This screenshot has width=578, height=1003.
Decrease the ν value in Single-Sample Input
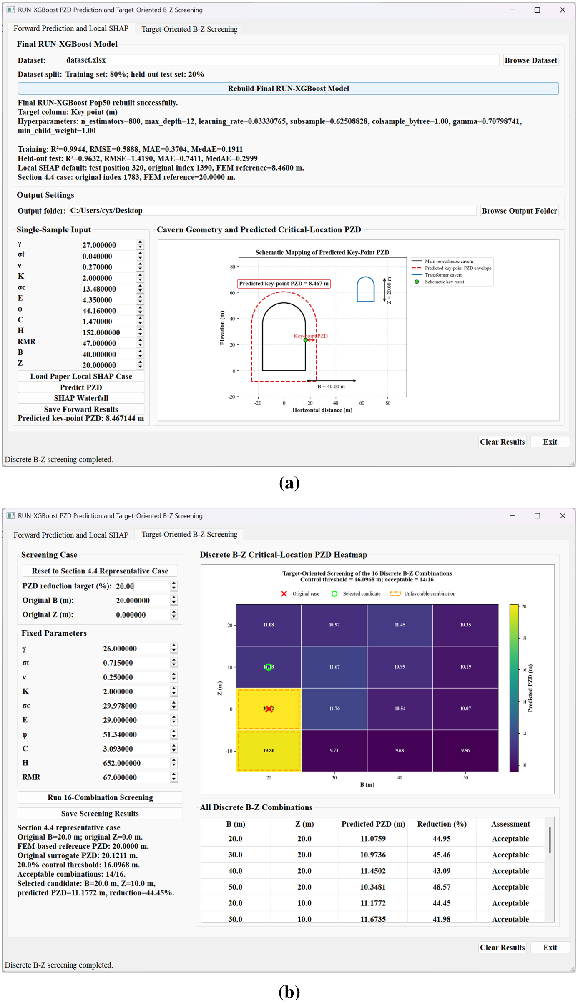coord(141,270)
